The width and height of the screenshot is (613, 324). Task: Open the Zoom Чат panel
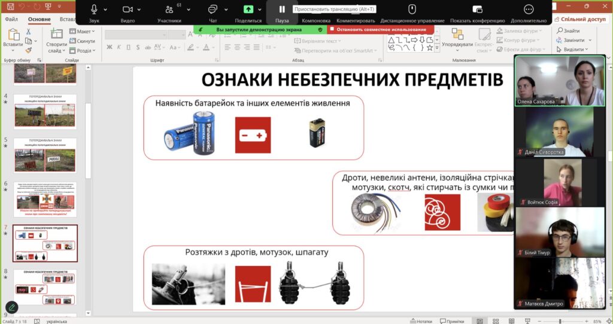(213, 10)
